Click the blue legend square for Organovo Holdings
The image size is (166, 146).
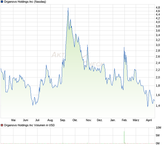[x=2, y=2]
